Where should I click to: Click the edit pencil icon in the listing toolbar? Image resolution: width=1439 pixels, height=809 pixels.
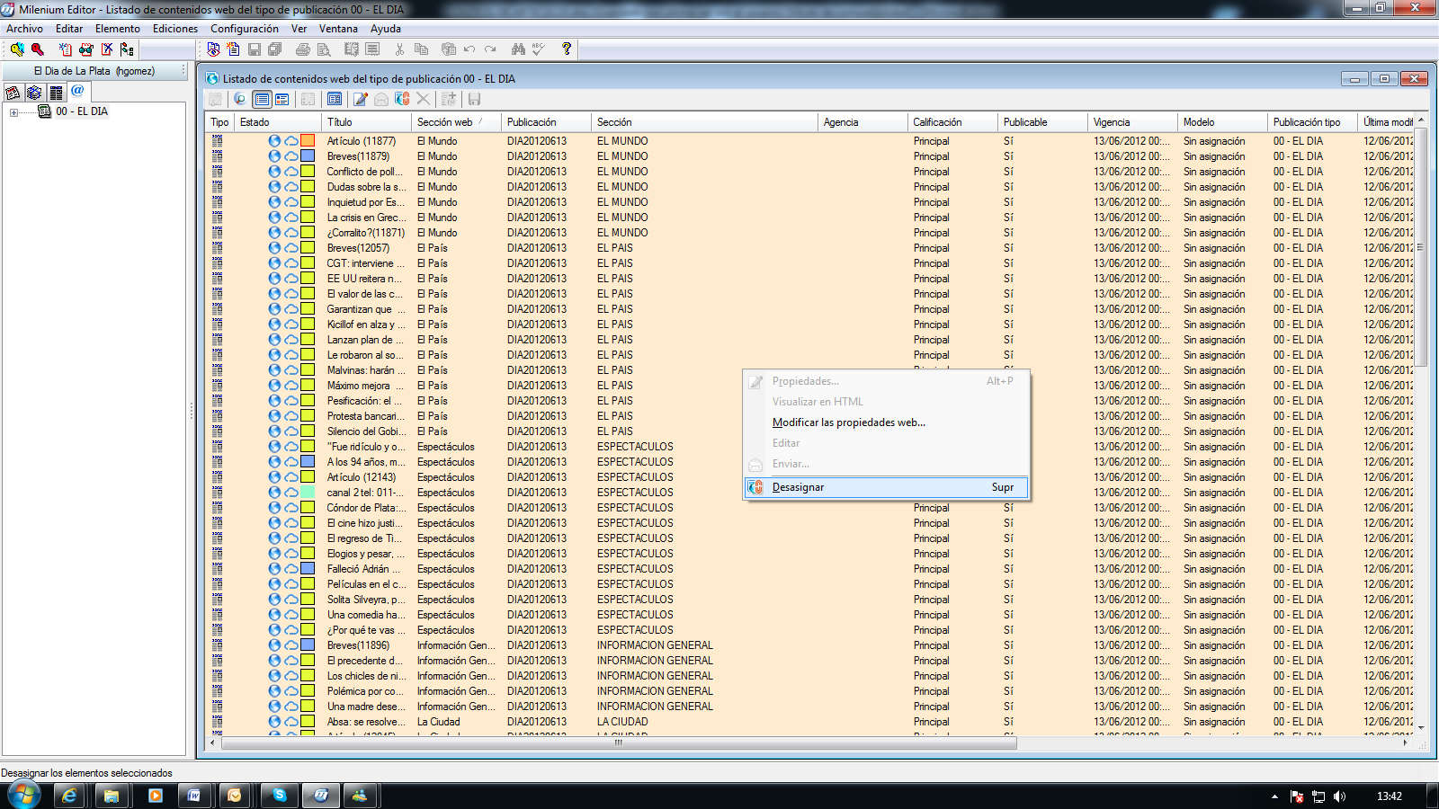(x=359, y=99)
